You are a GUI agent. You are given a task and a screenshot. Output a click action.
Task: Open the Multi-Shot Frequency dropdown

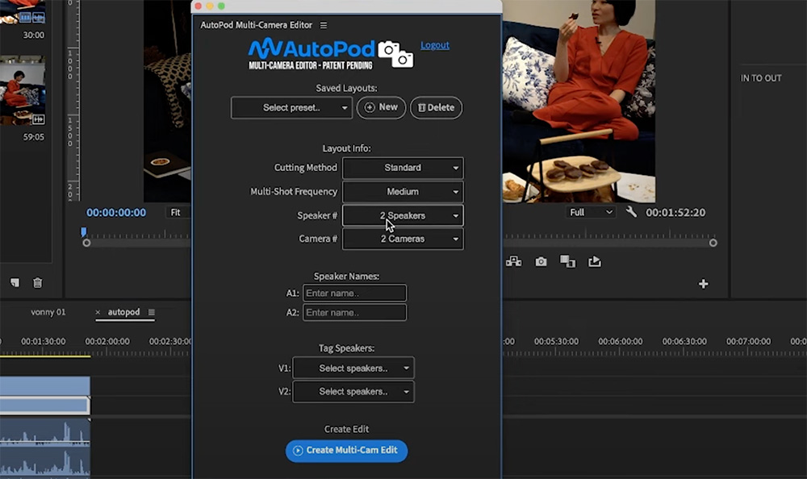click(403, 191)
